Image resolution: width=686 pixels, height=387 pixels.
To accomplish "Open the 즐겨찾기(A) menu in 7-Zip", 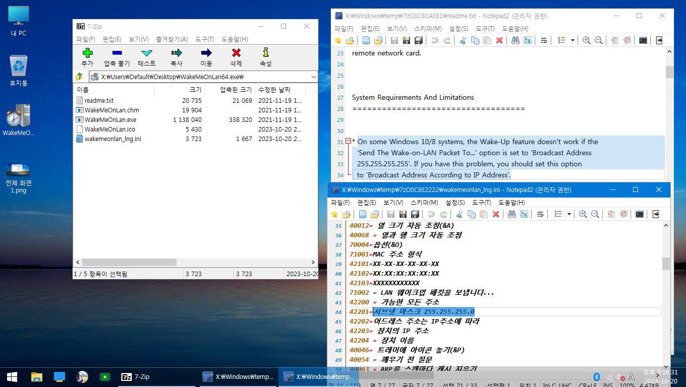I will coord(172,39).
